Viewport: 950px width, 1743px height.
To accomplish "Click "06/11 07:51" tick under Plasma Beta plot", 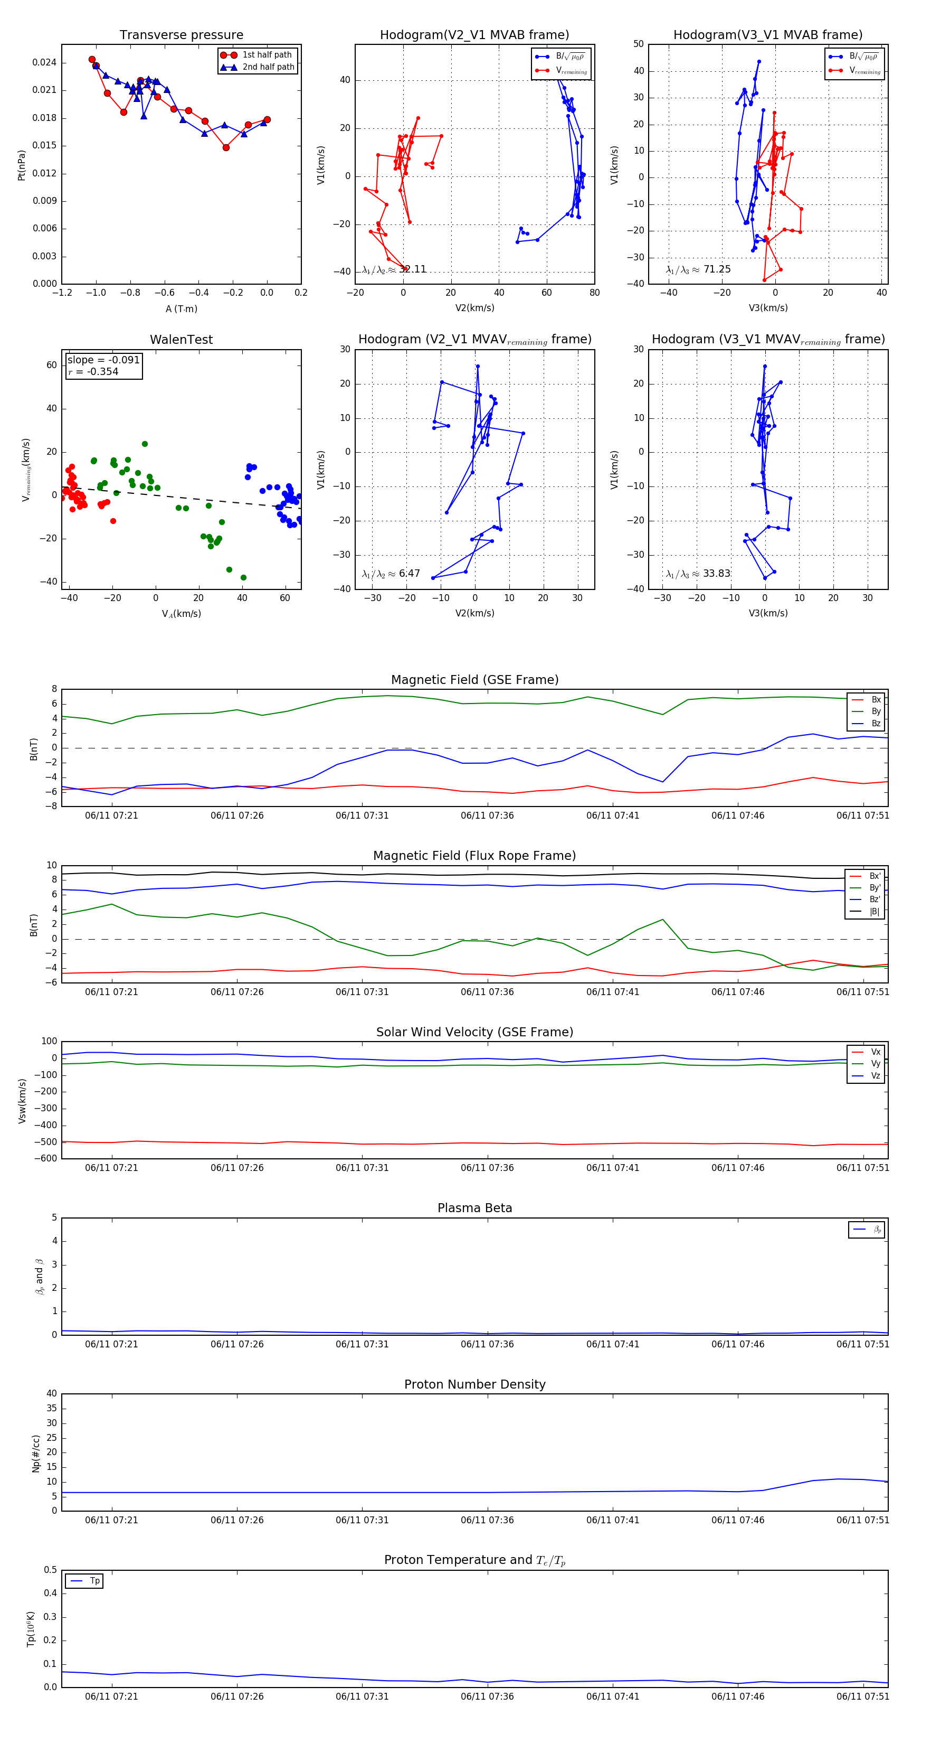I will (x=863, y=1344).
